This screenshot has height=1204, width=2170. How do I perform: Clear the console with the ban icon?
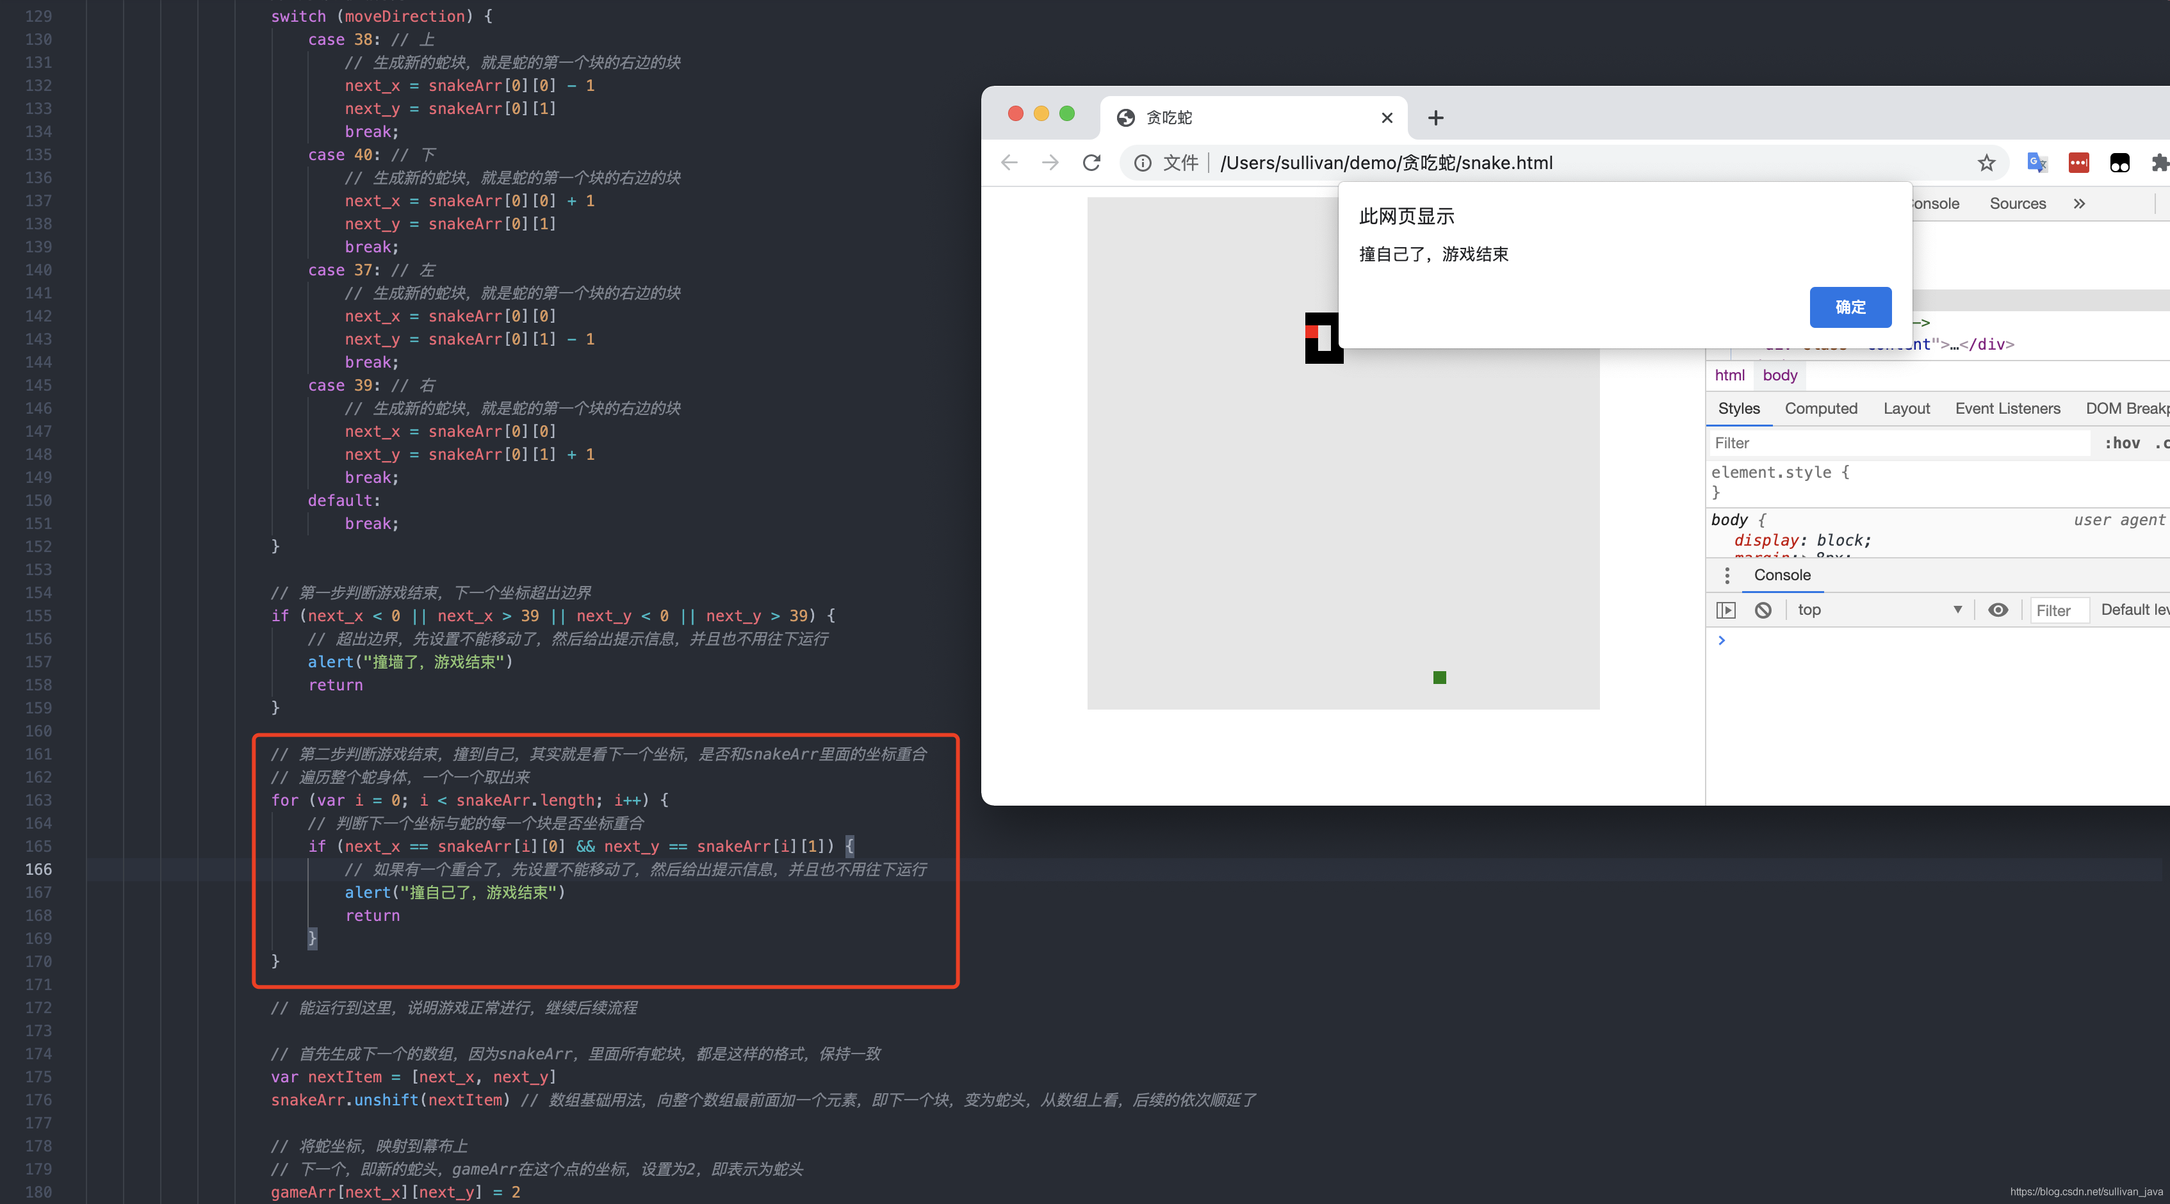tap(1762, 610)
